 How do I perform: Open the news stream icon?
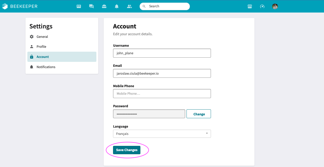(79, 6)
